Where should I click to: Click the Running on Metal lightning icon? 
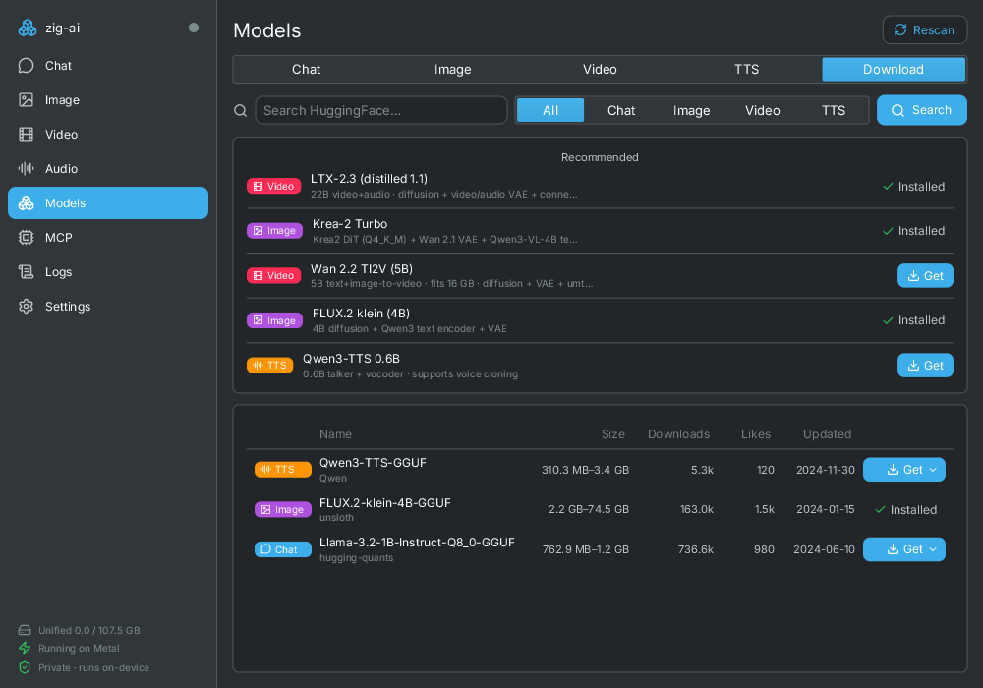point(25,648)
